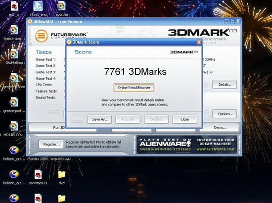Image resolution: width=272 pixels, height=203 pixels.
Task: Open the greece-france media file
Action: (13, 78)
